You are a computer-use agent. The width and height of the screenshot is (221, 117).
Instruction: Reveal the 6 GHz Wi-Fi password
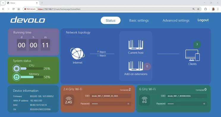204,104
